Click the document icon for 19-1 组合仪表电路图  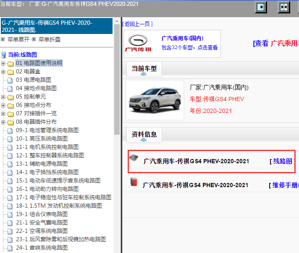[x=10, y=214]
